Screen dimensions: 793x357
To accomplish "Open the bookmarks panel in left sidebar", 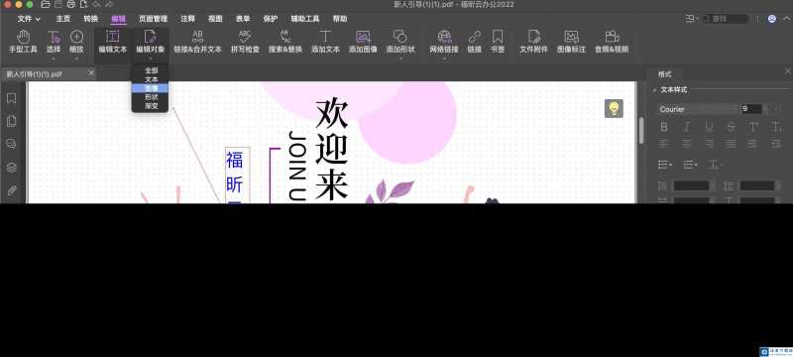I will (11, 98).
